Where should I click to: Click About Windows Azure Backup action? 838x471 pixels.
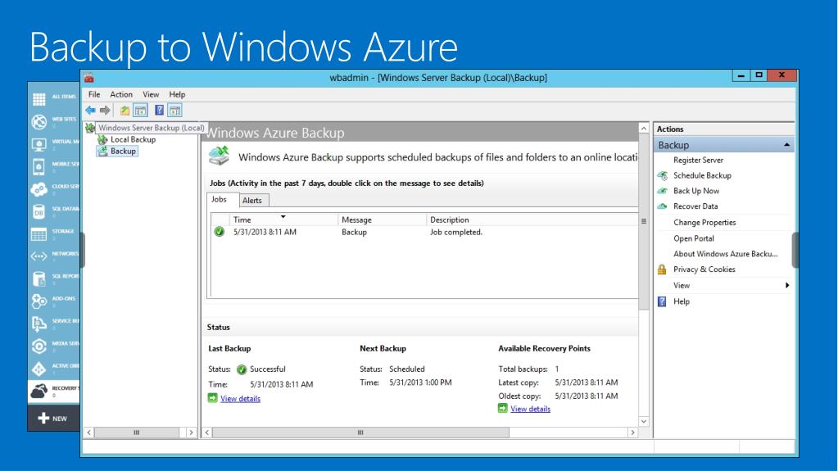(725, 254)
